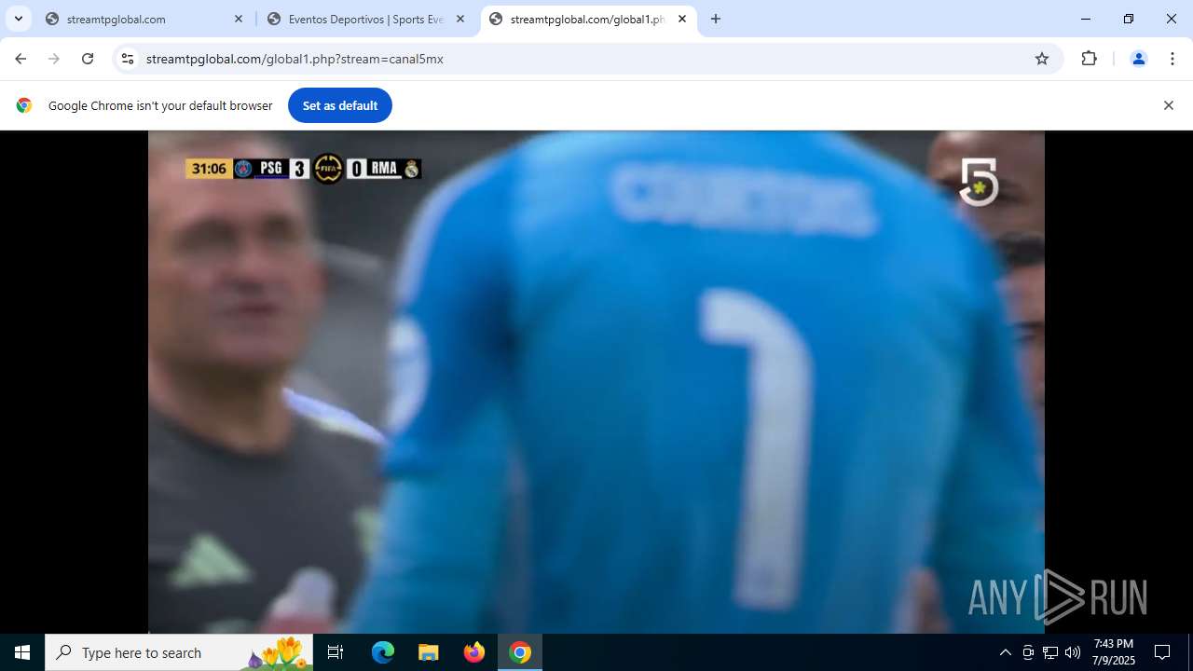Select the active streamtpglobal.com/global1 tab

(587, 19)
